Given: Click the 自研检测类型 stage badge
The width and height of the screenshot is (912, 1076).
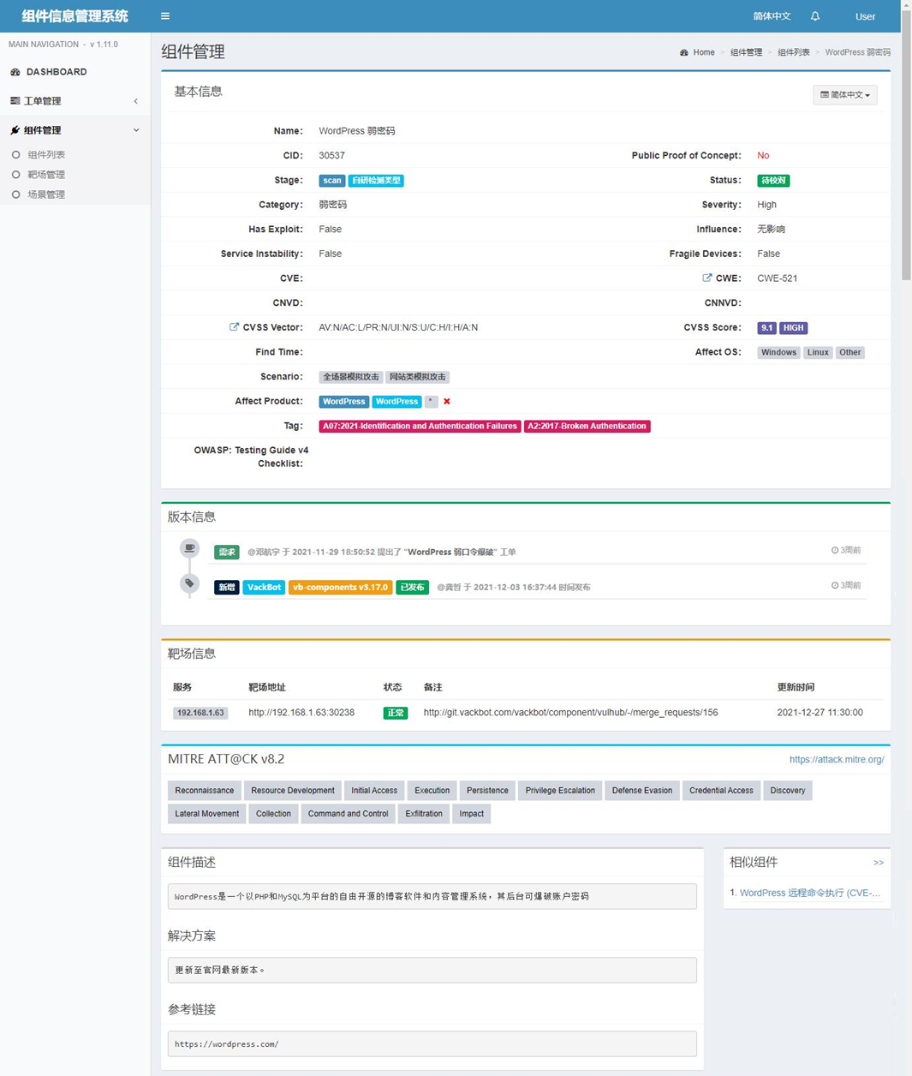Looking at the screenshot, I should 376,181.
